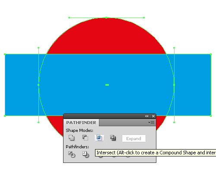Click the highlighted Intersect shape mode icon
216x178 pixels.
tap(99, 138)
